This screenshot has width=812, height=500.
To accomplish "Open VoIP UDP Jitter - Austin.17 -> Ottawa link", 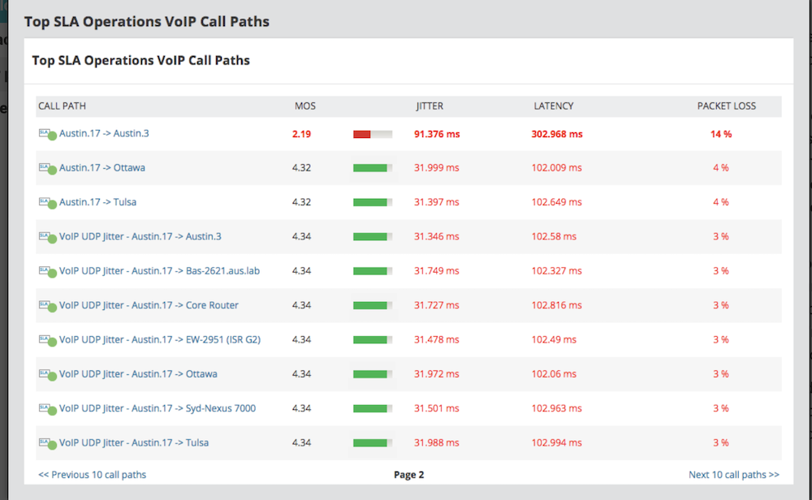I will tap(138, 373).
